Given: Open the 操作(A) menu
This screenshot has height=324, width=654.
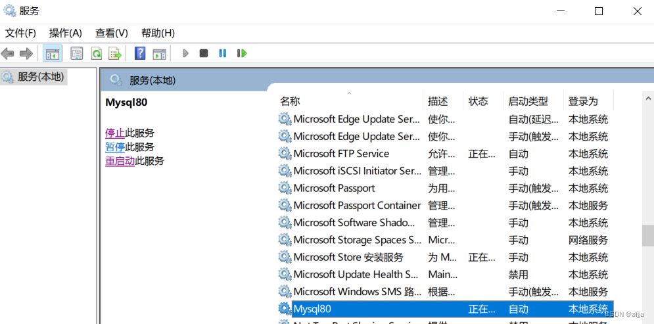Looking at the screenshot, I should coord(66,33).
